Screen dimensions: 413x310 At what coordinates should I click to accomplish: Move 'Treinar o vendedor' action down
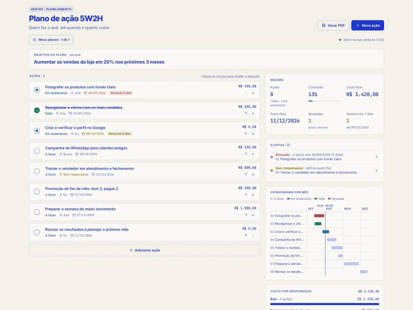[253, 174]
